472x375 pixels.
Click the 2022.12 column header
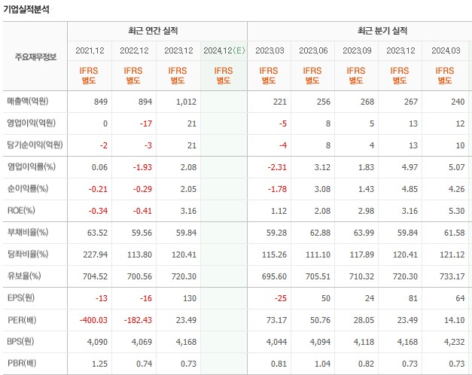click(134, 50)
